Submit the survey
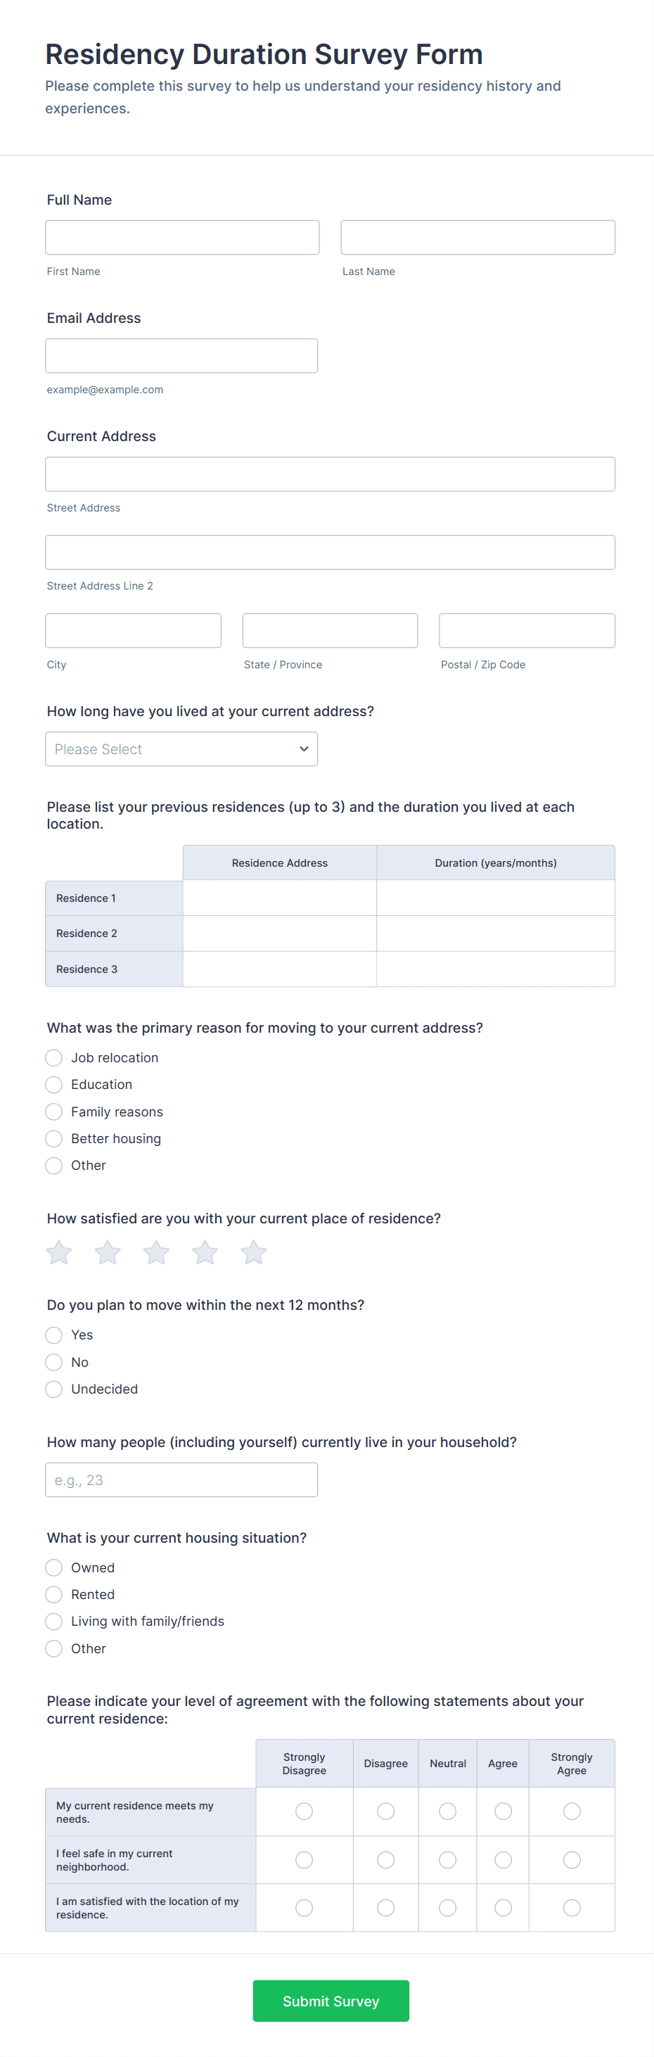The width and height of the screenshot is (654, 2057). 331,2000
